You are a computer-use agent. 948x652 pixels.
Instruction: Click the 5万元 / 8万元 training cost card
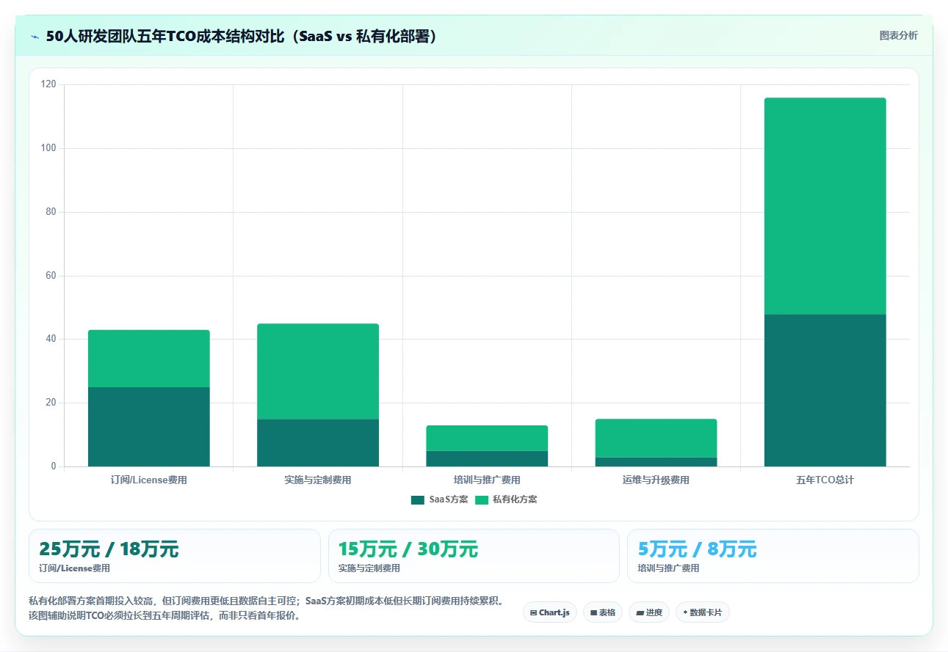click(772, 556)
